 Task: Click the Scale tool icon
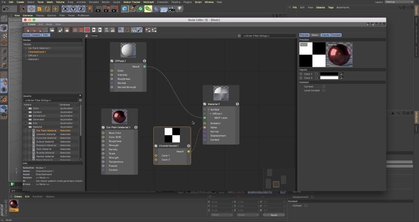(39, 9)
